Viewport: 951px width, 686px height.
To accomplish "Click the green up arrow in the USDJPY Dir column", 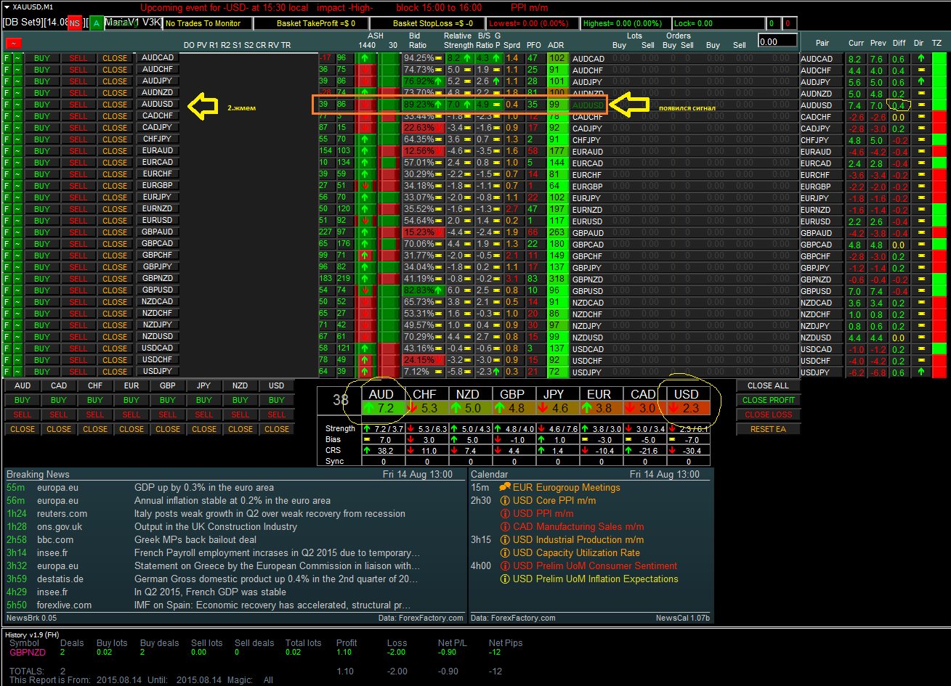I will [x=921, y=372].
